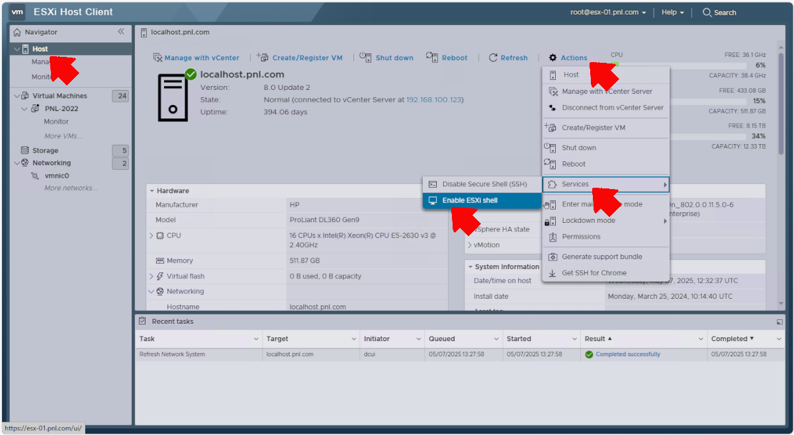Click the Refresh toolbar icon
Image resolution: width=794 pixels, height=435 pixels.
tap(493, 58)
